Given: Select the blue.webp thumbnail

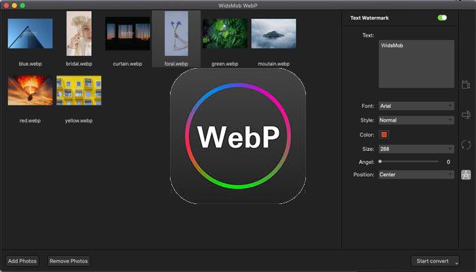Looking at the screenshot, I should coord(30,33).
